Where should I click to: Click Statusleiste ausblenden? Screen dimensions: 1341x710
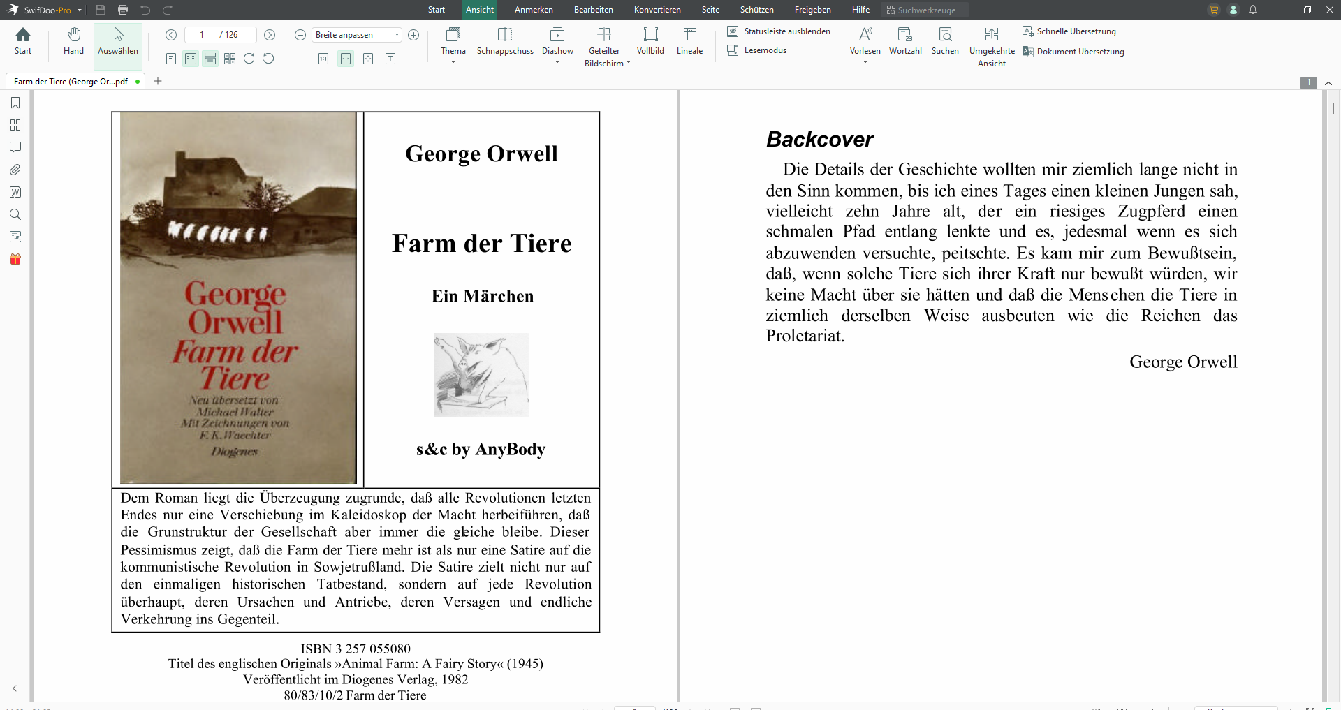point(779,31)
